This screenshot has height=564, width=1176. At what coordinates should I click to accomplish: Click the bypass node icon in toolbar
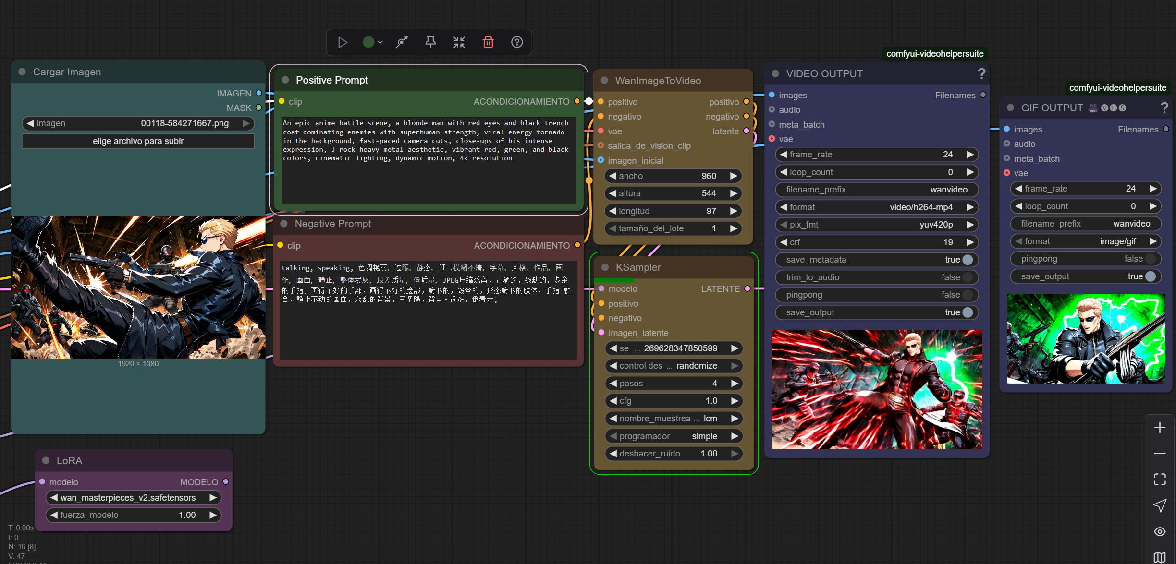pos(402,42)
